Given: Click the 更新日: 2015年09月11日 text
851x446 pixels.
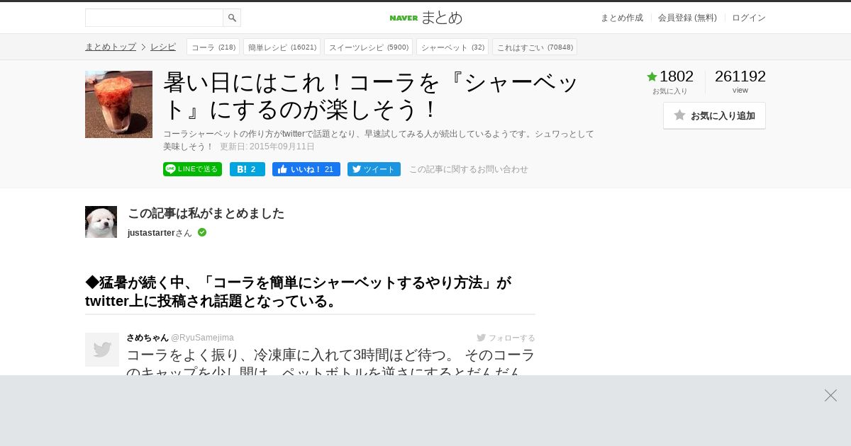Looking at the screenshot, I should tap(267, 147).
